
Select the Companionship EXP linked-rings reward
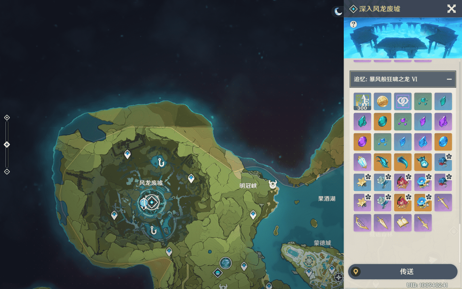(403, 102)
